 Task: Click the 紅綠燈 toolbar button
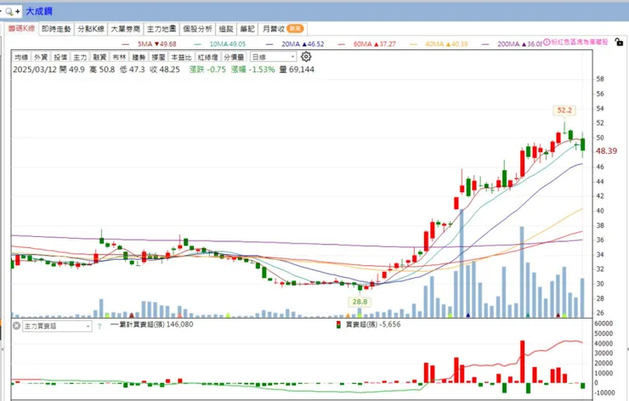207,57
